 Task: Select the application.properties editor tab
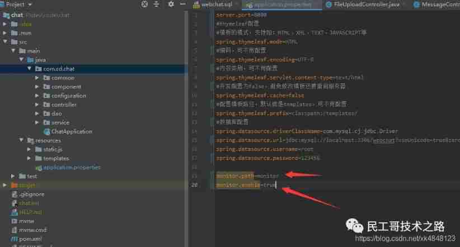(x=281, y=5)
